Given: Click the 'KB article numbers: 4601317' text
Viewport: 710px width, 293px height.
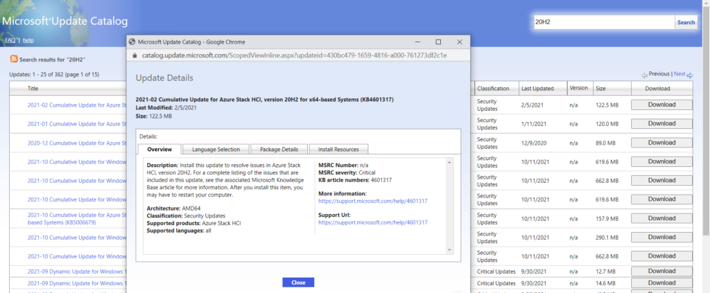Looking at the screenshot, I should pos(355,180).
